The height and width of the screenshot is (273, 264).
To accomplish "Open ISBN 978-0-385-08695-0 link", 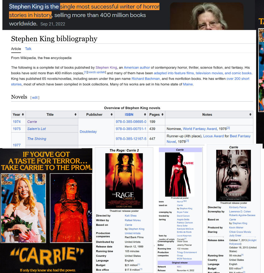I will [131, 122].
